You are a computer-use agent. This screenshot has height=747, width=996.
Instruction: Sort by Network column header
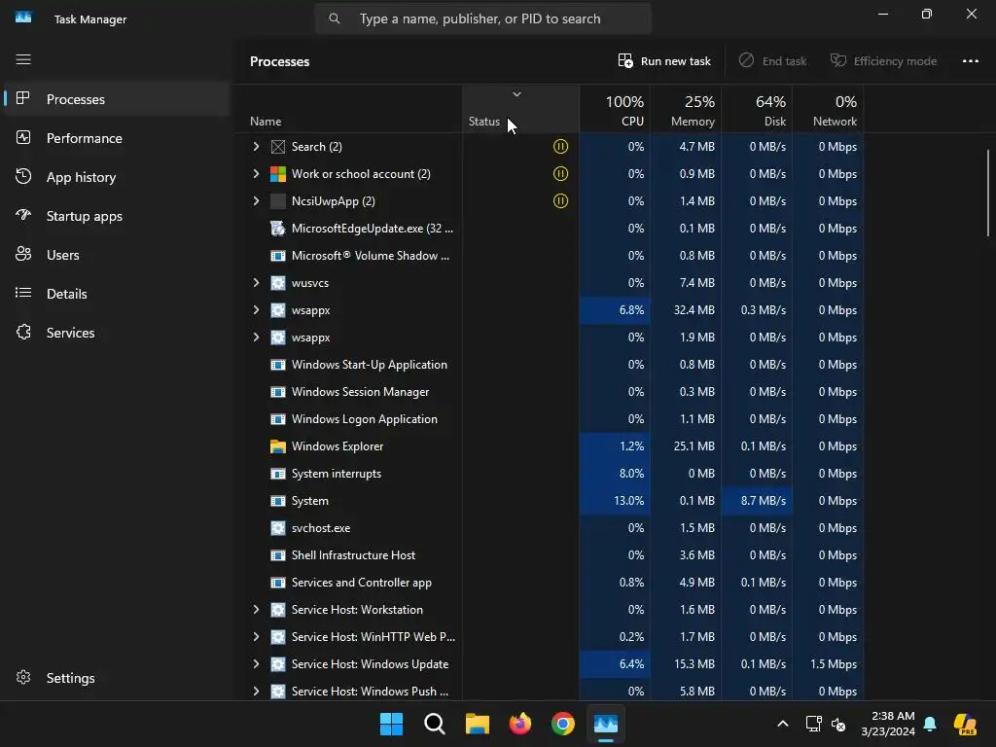[x=829, y=111]
